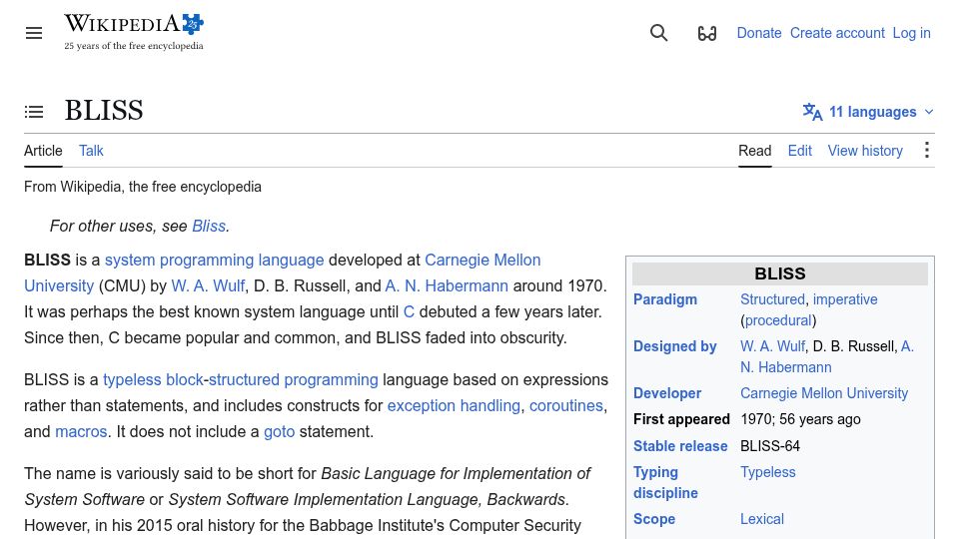This screenshot has width=959, height=539.
Task: Open the block link
Action: 184,380
